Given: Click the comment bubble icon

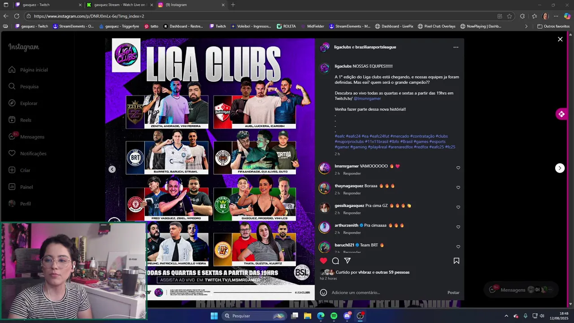Looking at the screenshot, I should point(335,261).
